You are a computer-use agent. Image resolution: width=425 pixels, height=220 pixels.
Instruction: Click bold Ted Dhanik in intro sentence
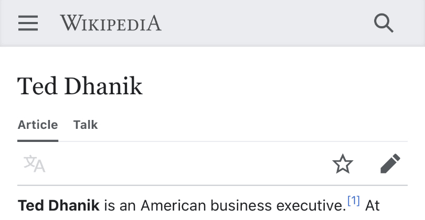59,205
